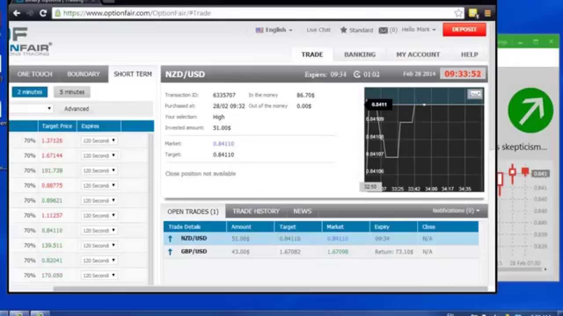
Task: Open the TRADE HISTORY tab
Action: click(256, 211)
